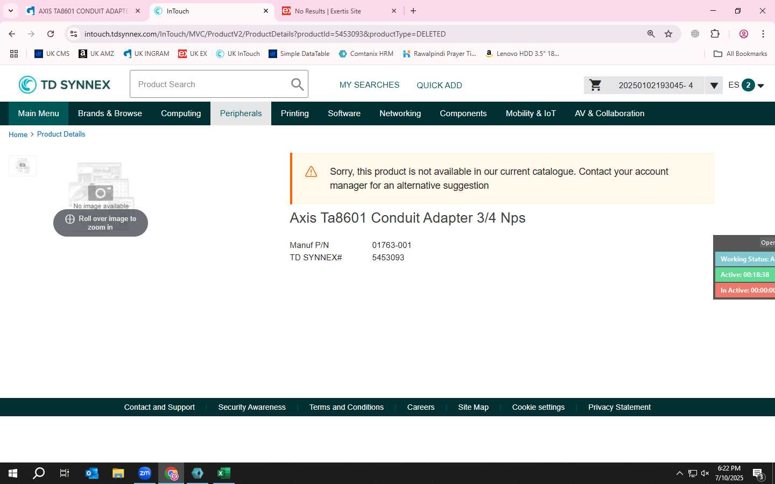This screenshot has height=484, width=775.
Task: Open All Bookmarks folder
Action: pos(740,54)
